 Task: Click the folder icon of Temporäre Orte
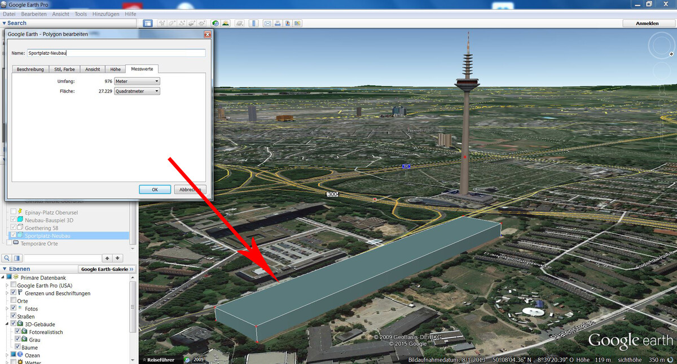click(x=16, y=243)
